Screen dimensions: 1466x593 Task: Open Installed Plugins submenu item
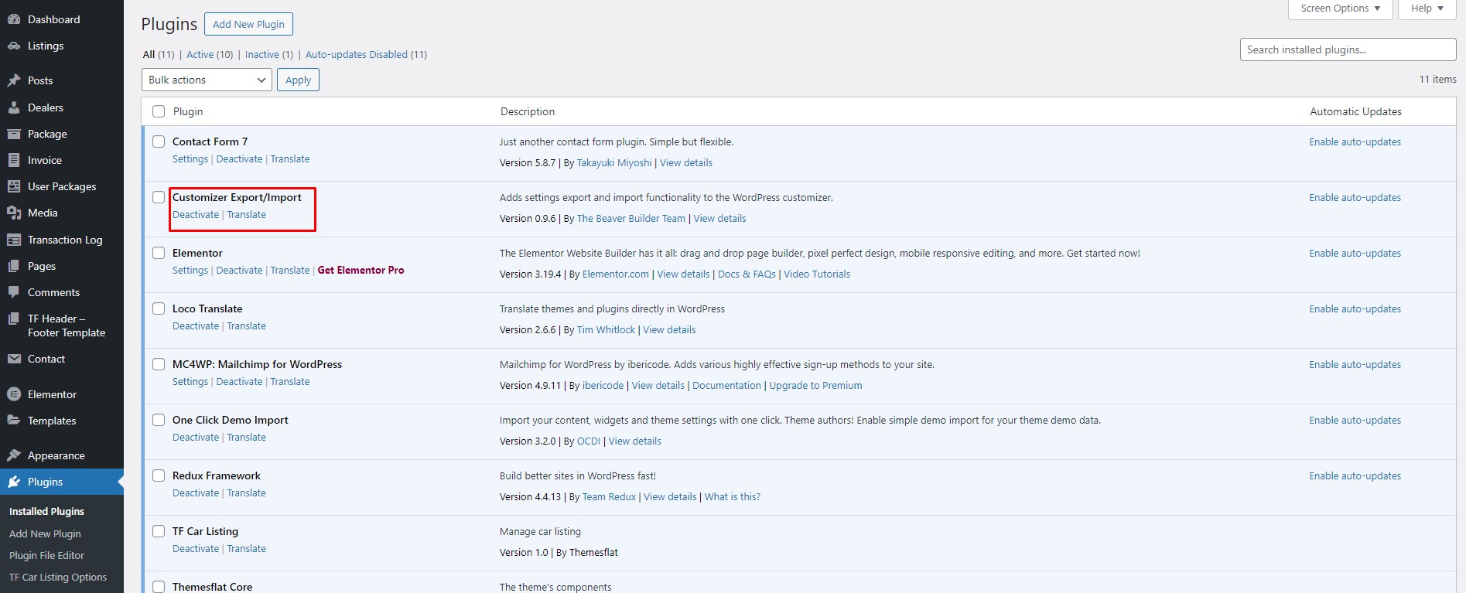tap(46, 511)
